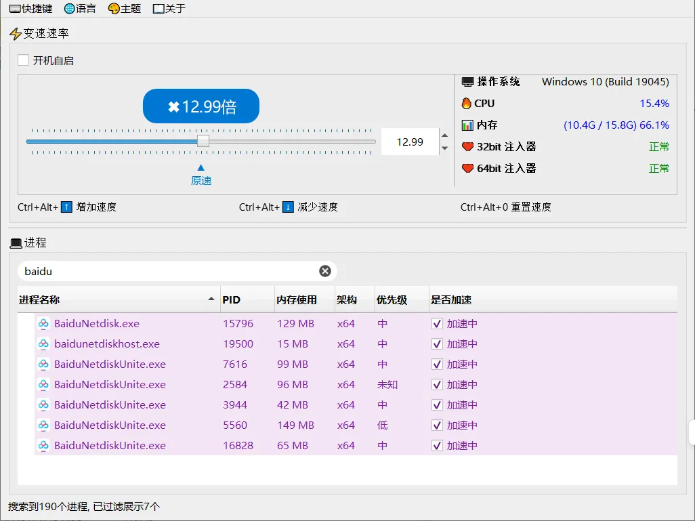The height and width of the screenshot is (521, 695).
Task: Click icon of BaiduNetdiskUnite.exe PID 2584
Action: [43, 385]
